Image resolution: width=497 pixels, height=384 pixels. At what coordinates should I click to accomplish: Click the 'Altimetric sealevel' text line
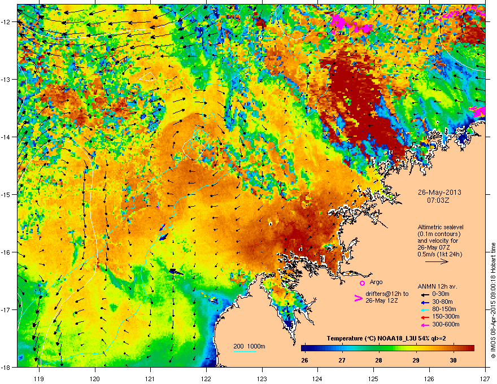[441, 227]
